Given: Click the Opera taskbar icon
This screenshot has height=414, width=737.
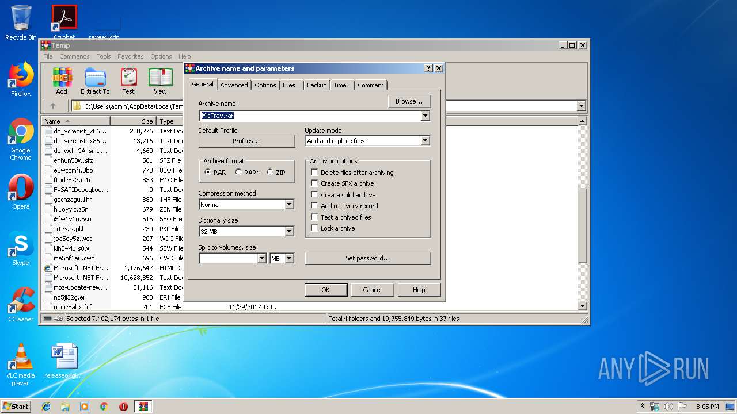Looking at the screenshot, I should pos(123,407).
